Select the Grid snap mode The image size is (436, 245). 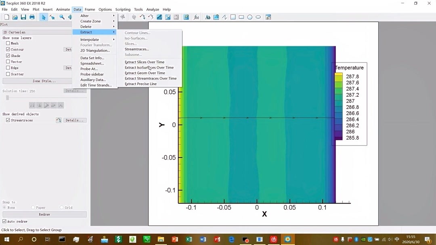[61, 207]
